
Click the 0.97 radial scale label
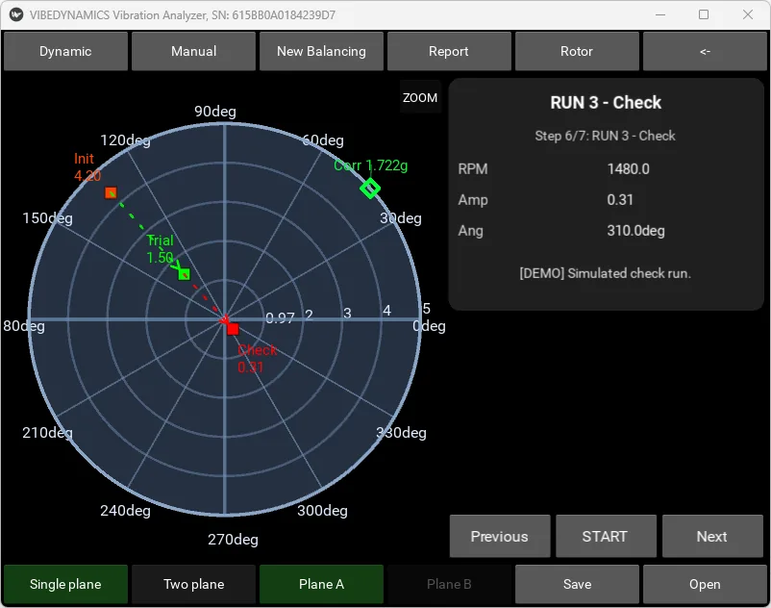[x=280, y=318]
